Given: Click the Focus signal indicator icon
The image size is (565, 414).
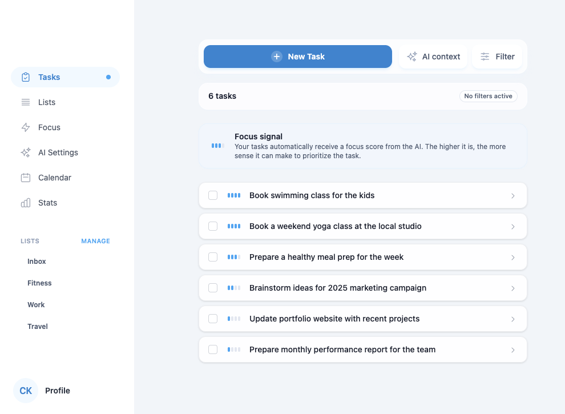Looking at the screenshot, I should coord(217,146).
